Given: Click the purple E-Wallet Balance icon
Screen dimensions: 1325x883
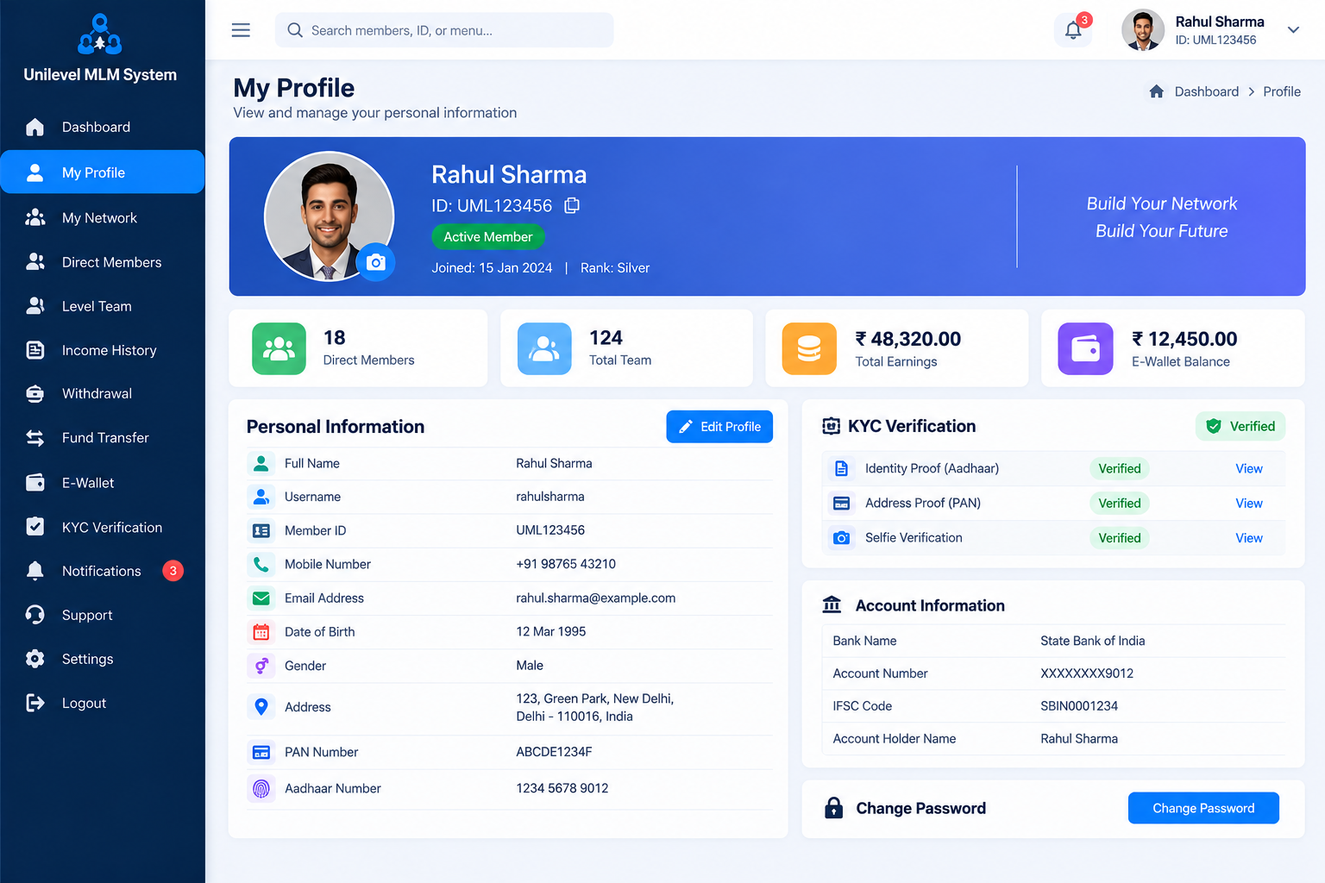Looking at the screenshot, I should tap(1085, 348).
